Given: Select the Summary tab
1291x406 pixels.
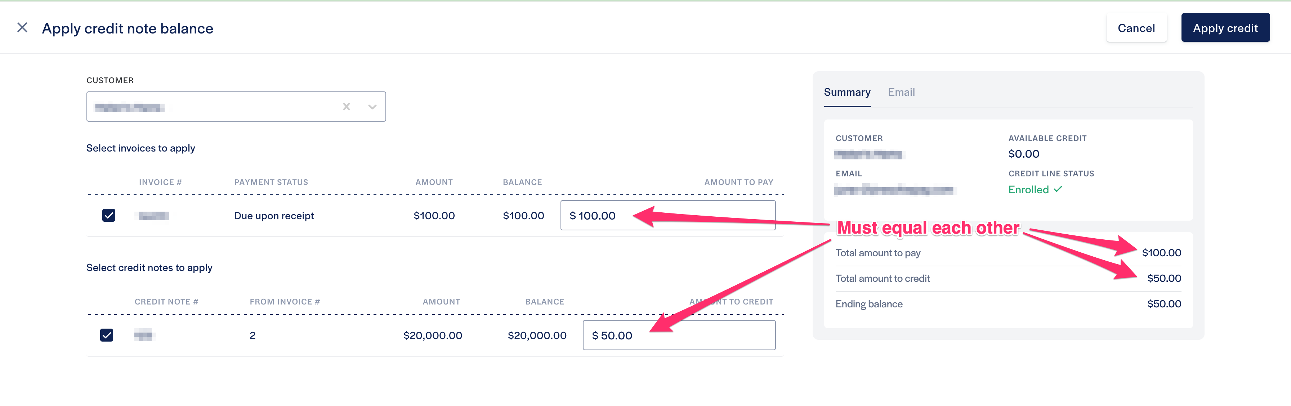Looking at the screenshot, I should pos(847,92).
